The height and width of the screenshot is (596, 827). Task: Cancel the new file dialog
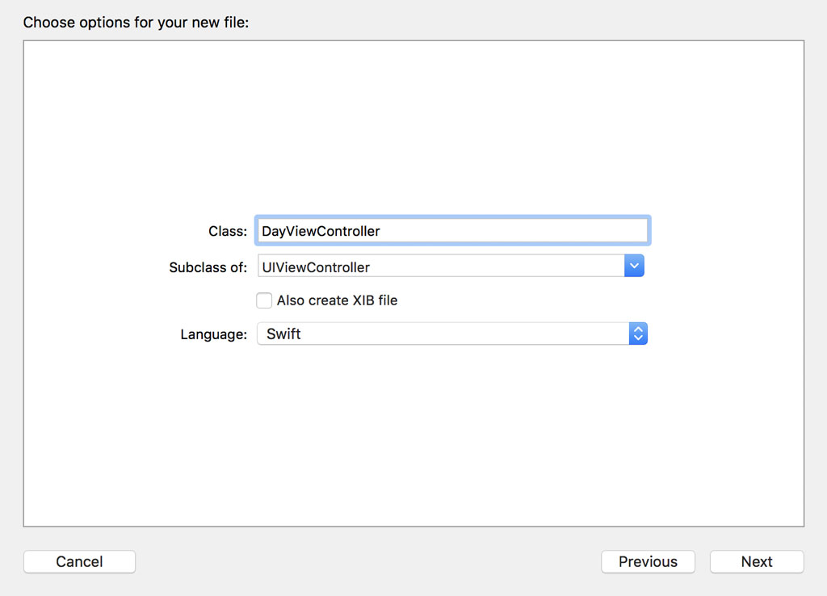click(x=79, y=561)
